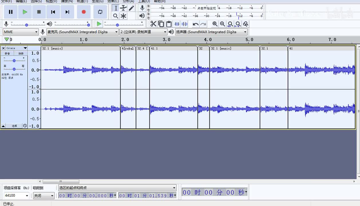Click the first 32.1 [music] clip title
360x206 pixels.
(x=52, y=48)
